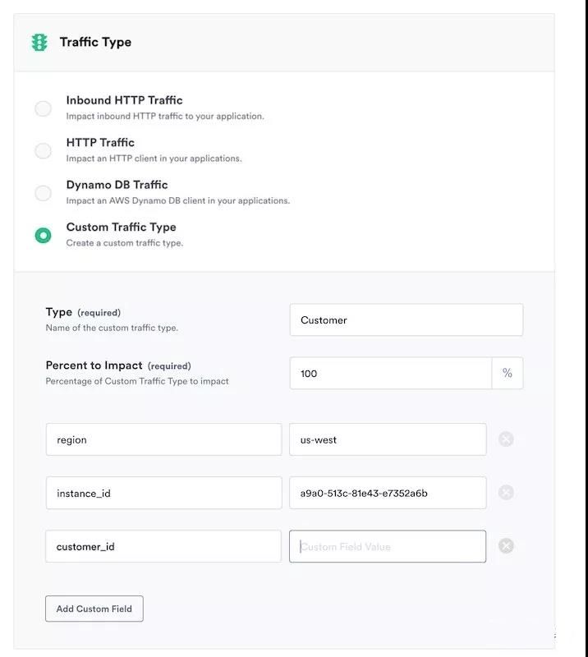Remove the customer_id custom field row
Viewport: 588px width, 657px height.
click(x=506, y=546)
